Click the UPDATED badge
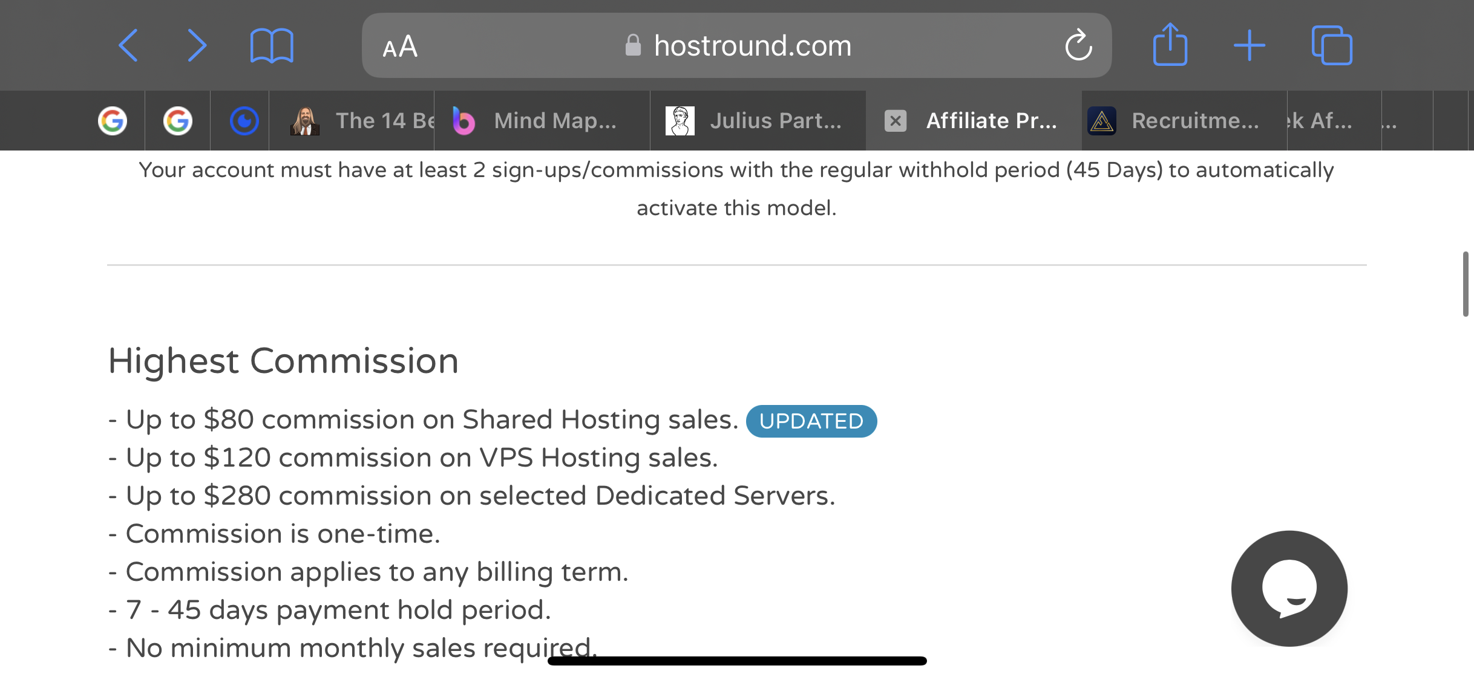 [x=811, y=421]
